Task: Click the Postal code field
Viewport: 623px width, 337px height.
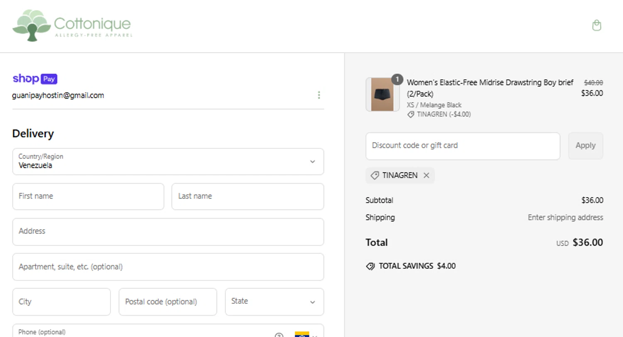Action: (168, 302)
